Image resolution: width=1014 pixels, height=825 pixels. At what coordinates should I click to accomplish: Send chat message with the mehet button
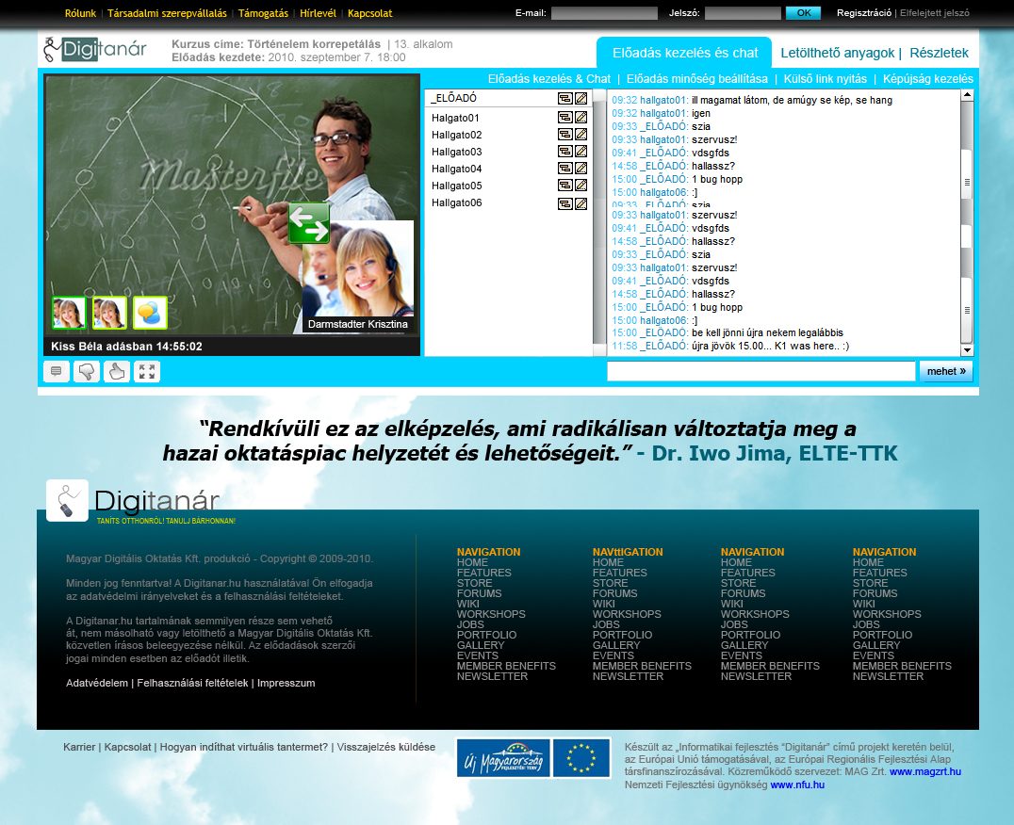pos(945,371)
